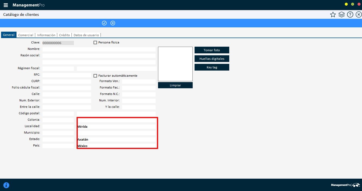Cancel with the circled X icon
The width and height of the screenshot is (362, 191).
pos(113,23)
